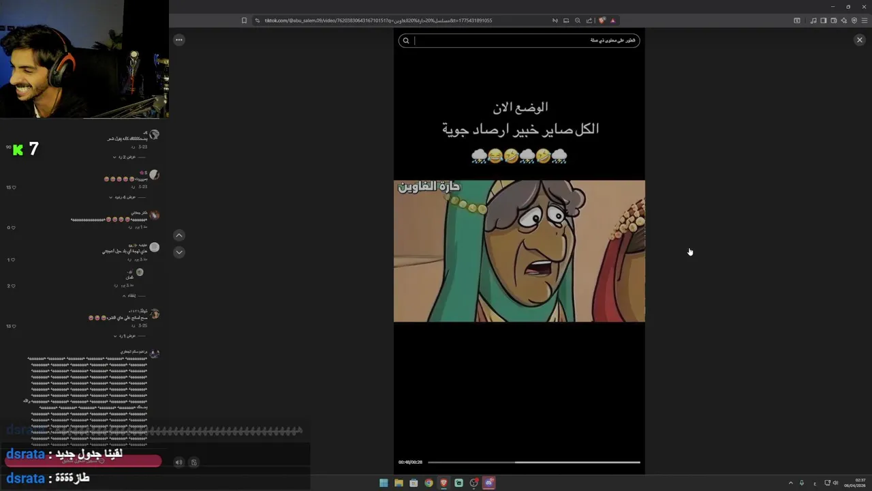Screen dimensions: 872x491
Task: Click the cartoon video frame to pause
Action: [519, 251]
